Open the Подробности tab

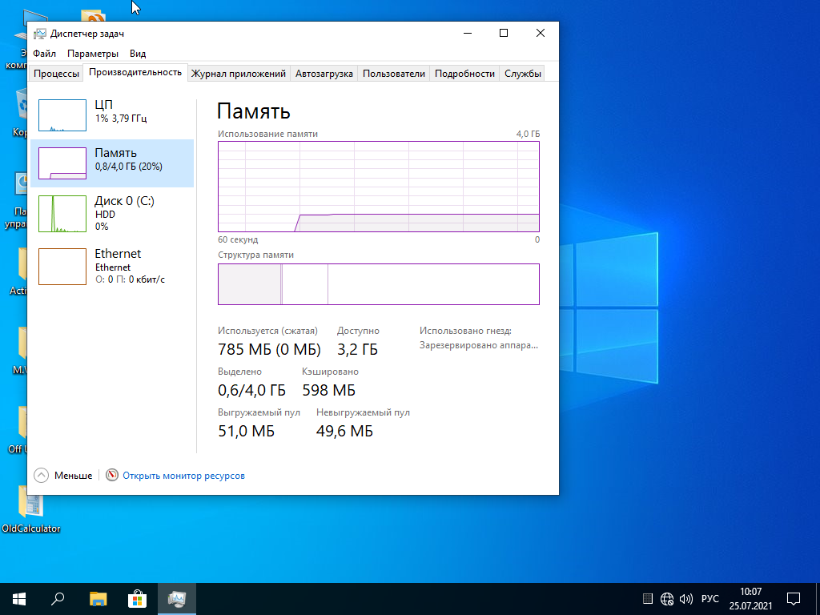tap(464, 74)
